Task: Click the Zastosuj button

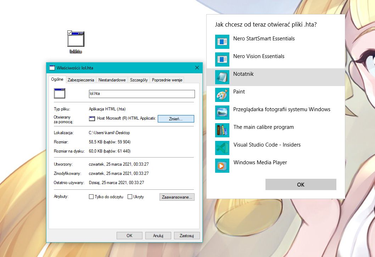Action: click(187, 235)
